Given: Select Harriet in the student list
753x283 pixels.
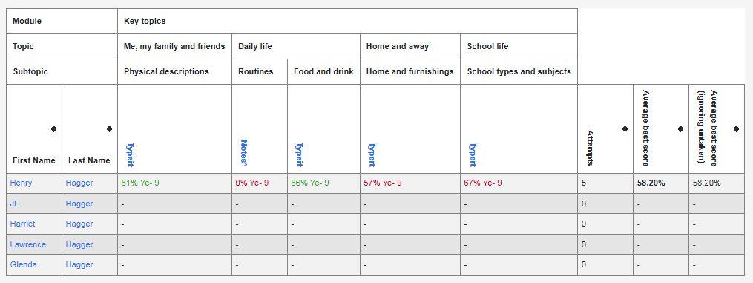Looking at the screenshot, I should click(22, 224).
